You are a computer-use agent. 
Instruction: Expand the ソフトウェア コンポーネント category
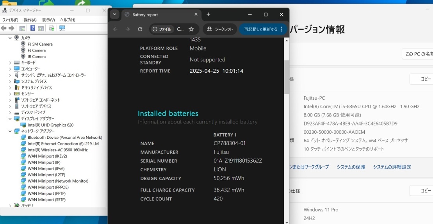click(10, 100)
